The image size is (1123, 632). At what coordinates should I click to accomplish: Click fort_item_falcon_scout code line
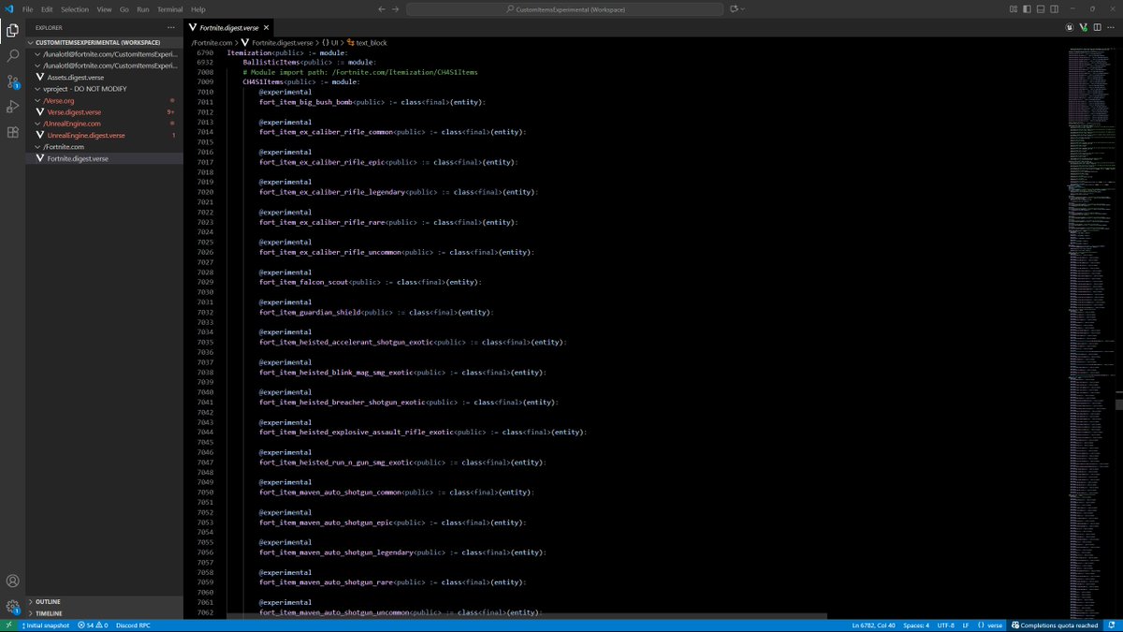372,282
